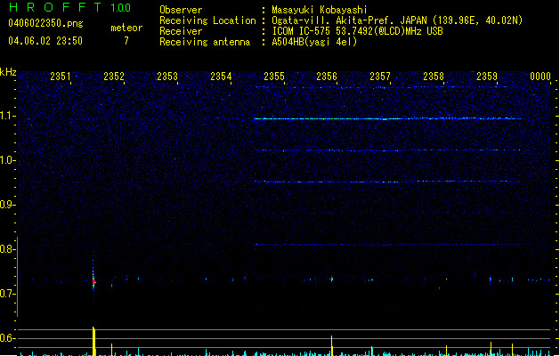Click the ICOM IC-575 receiver text

[x=357, y=31]
